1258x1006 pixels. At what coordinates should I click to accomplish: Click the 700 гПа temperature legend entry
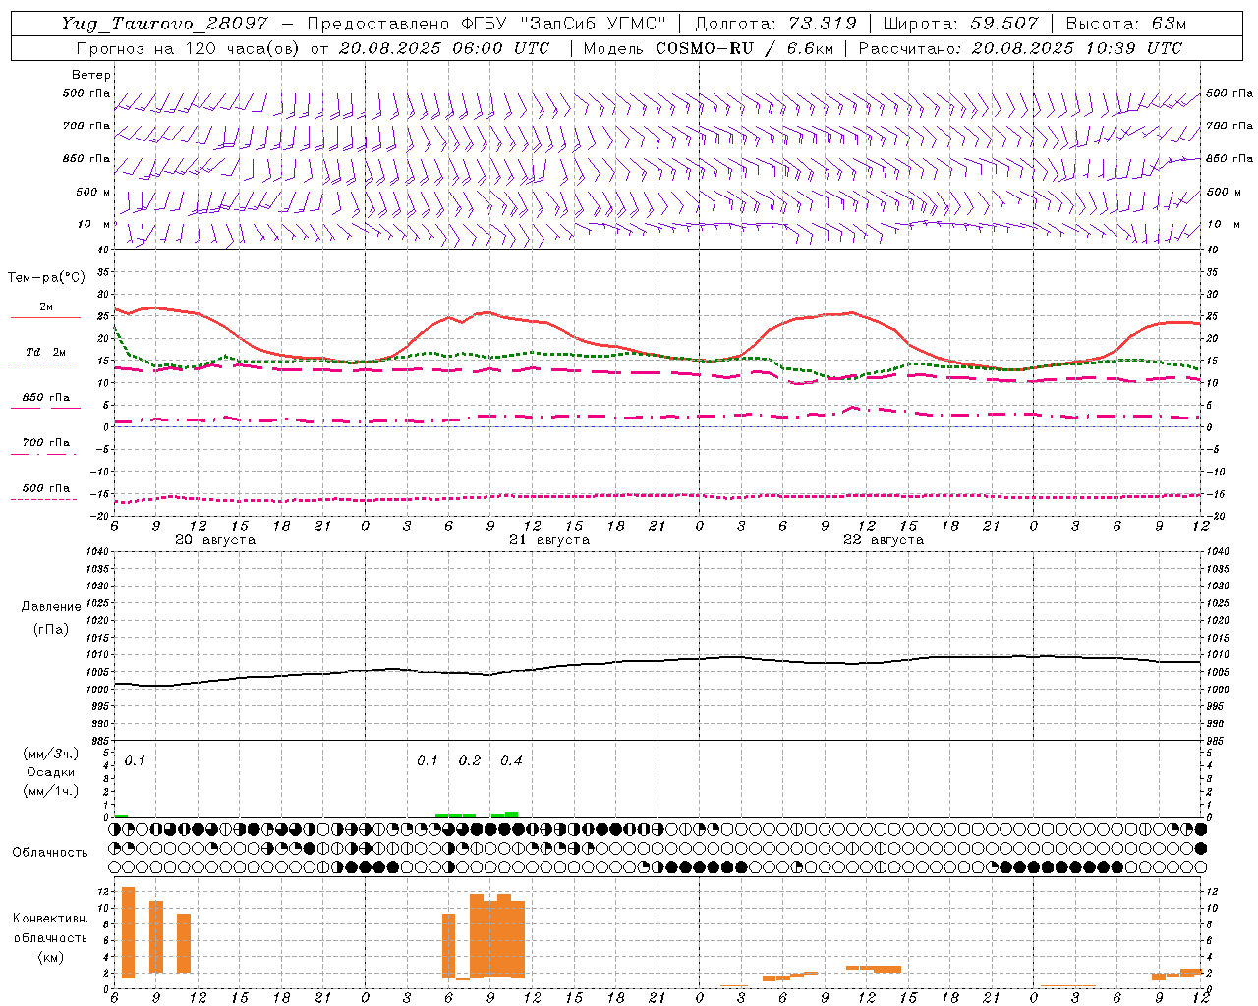(46, 443)
